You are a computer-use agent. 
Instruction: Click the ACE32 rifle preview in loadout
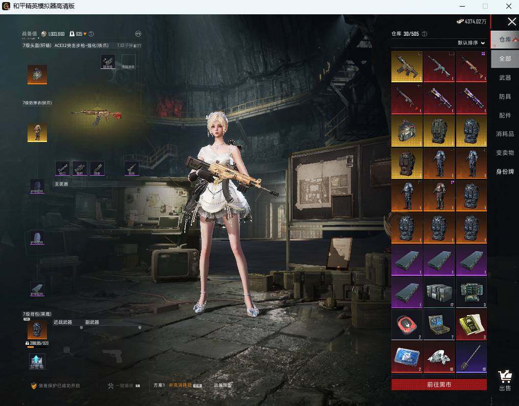[x=96, y=116]
